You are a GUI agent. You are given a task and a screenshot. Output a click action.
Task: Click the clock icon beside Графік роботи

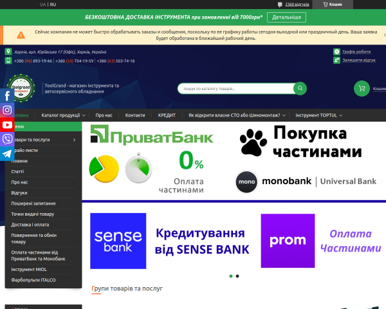(x=336, y=51)
